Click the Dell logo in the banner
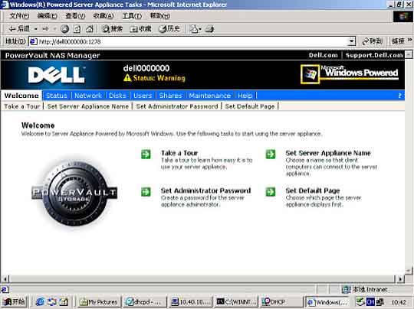The height and width of the screenshot is (309, 414). tap(57, 75)
